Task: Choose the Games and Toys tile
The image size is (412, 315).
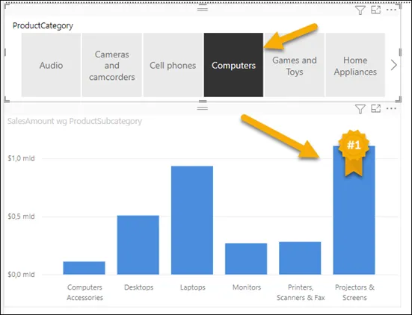Action: [295, 65]
